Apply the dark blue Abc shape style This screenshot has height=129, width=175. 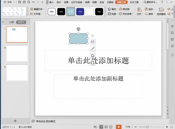[x=80, y=12]
